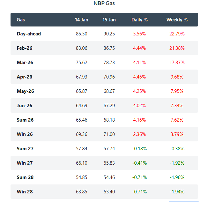
Task: Click the Mar-26 row label
Action: (x=25, y=63)
